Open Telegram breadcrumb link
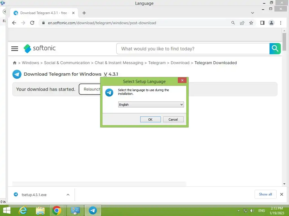The image size is (289, 216). coord(157,63)
